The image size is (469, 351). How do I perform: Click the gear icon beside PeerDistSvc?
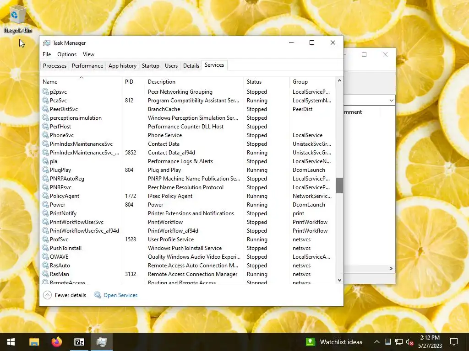click(x=45, y=109)
